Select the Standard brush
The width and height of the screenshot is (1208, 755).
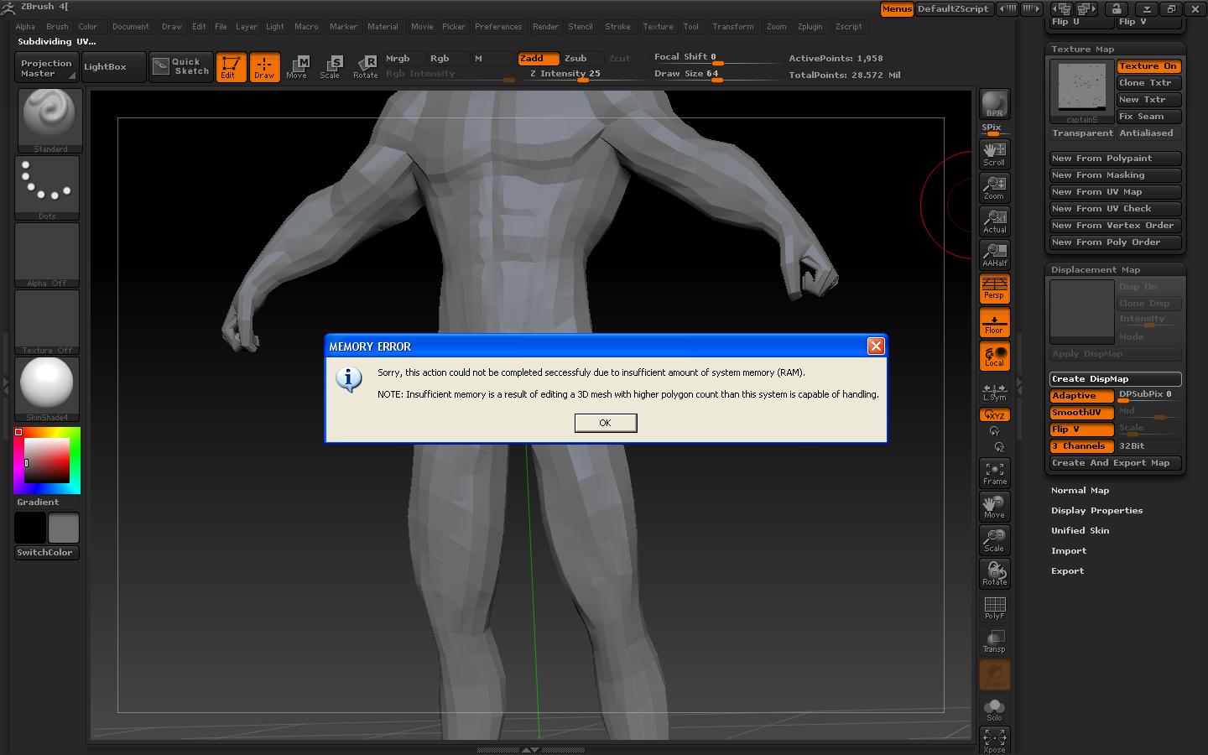click(x=48, y=117)
